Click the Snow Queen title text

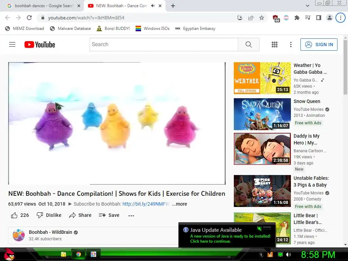(307, 101)
